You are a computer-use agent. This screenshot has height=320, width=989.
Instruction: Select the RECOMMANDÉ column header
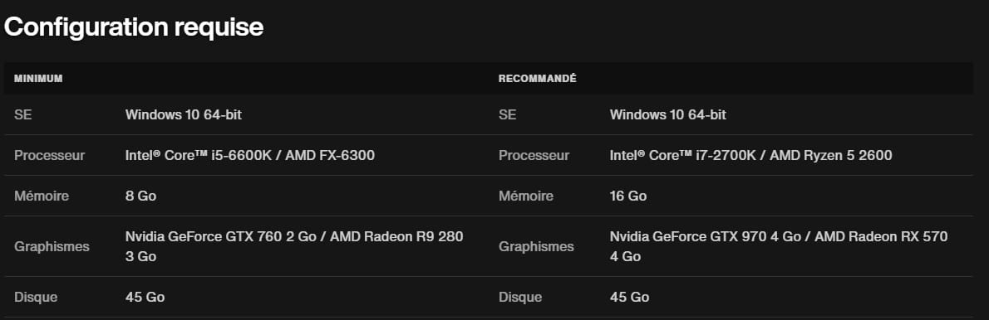tap(538, 79)
